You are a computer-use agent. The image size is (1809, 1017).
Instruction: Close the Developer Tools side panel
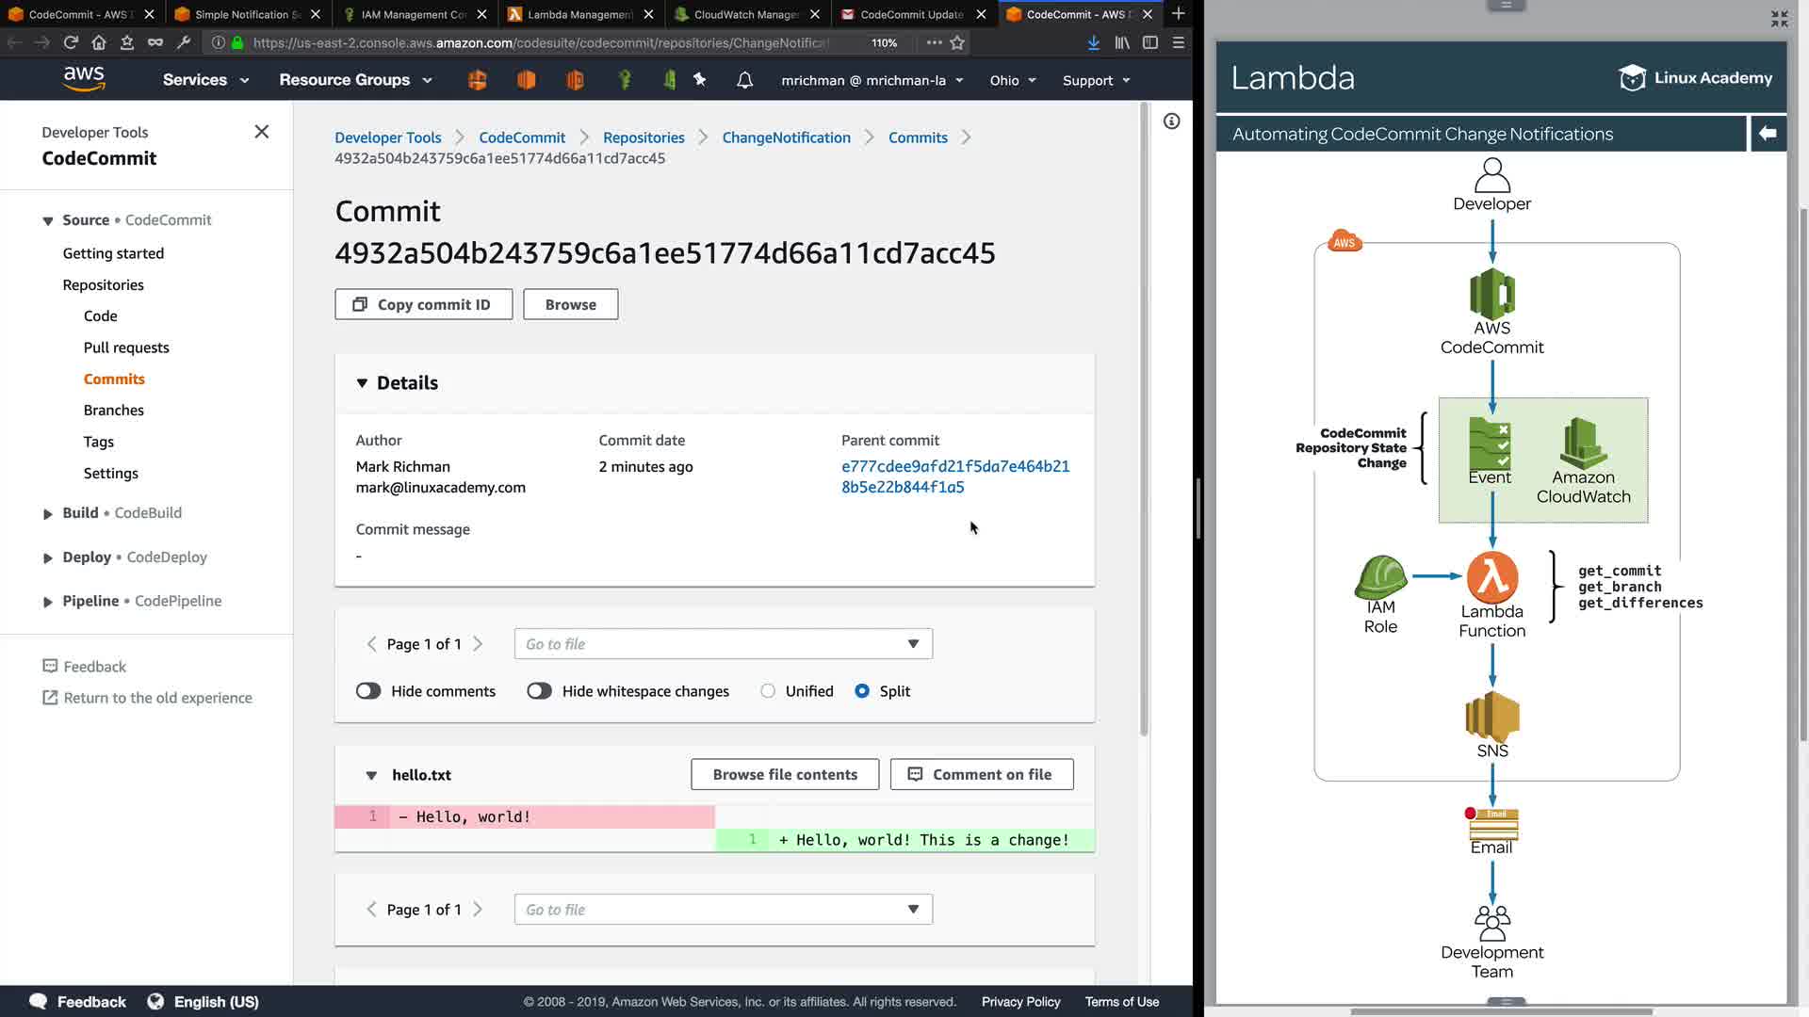pyautogui.click(x=262, y=132)
